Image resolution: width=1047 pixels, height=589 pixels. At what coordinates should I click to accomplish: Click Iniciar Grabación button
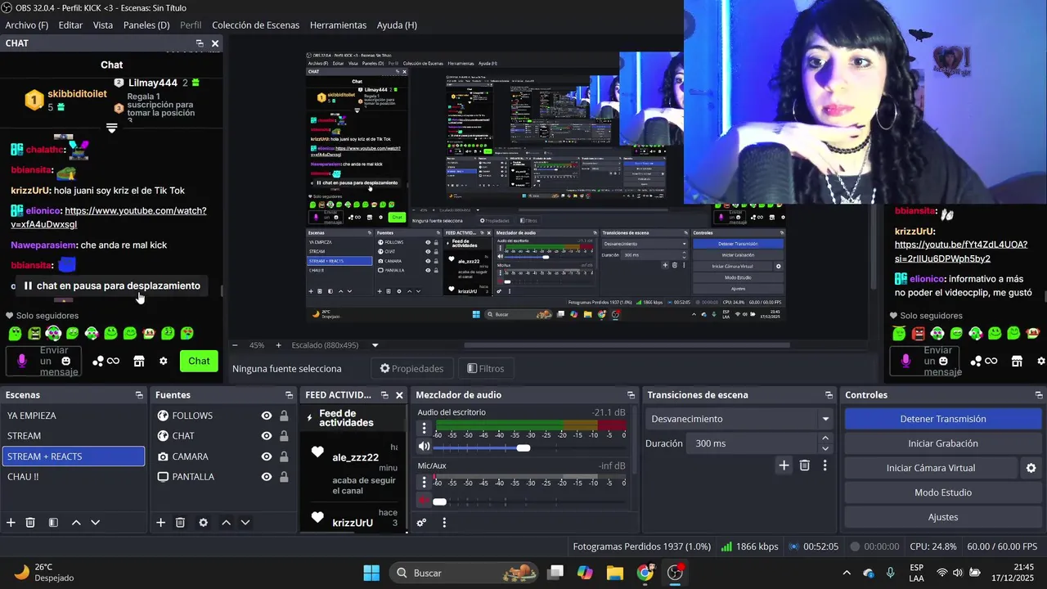click(x=943, y=443)
